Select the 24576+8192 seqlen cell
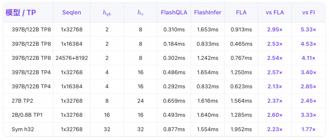This screenshot has height=140, width=329. [x=72, y=58]
